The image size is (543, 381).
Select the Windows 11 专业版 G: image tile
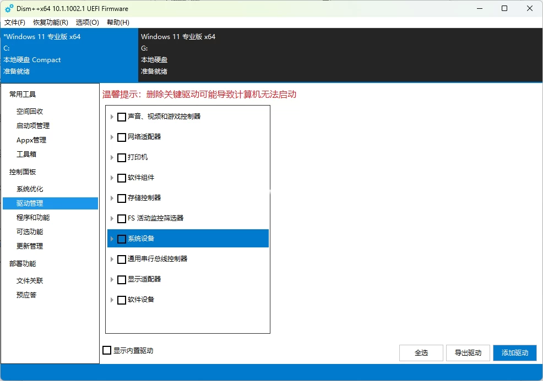pos(340,54)
